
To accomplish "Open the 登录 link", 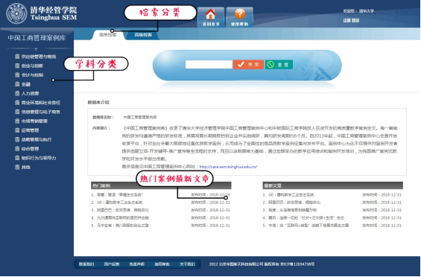I will pos(355,20).
